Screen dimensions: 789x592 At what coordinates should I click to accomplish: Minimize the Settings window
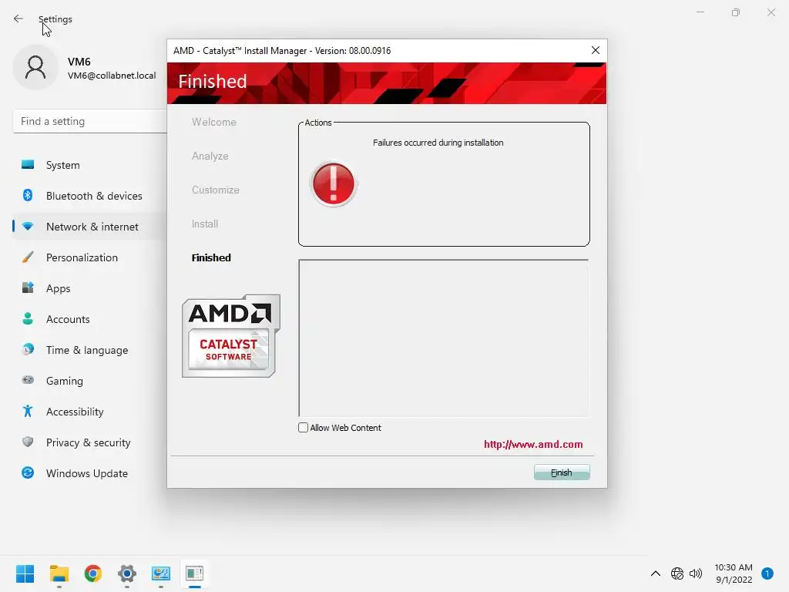pyautogui.click(x=700, y=12)
